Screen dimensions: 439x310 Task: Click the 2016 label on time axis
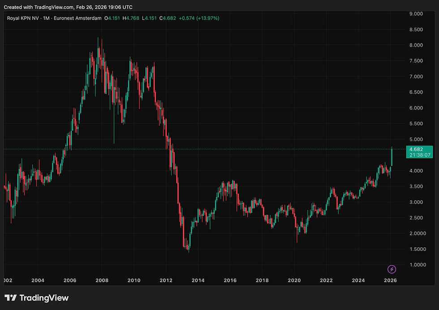click(x=230, y=280)
